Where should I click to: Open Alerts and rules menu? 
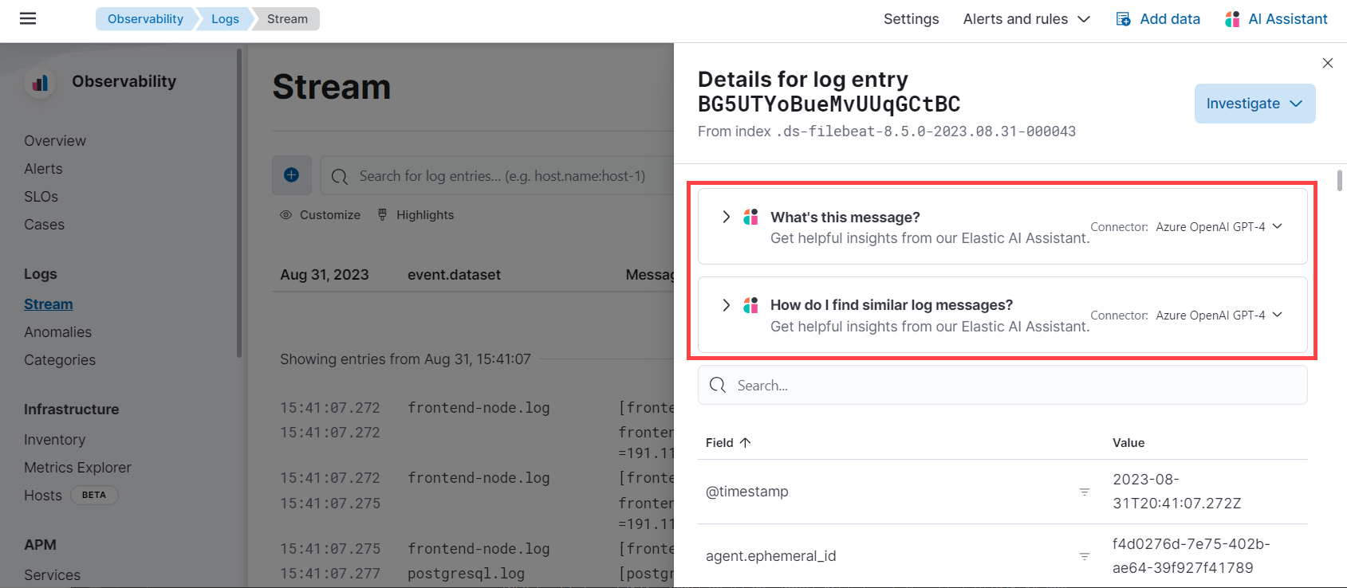tap(1026, 19)
